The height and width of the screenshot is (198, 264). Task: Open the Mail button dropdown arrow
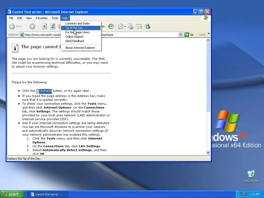coord(125,27)
